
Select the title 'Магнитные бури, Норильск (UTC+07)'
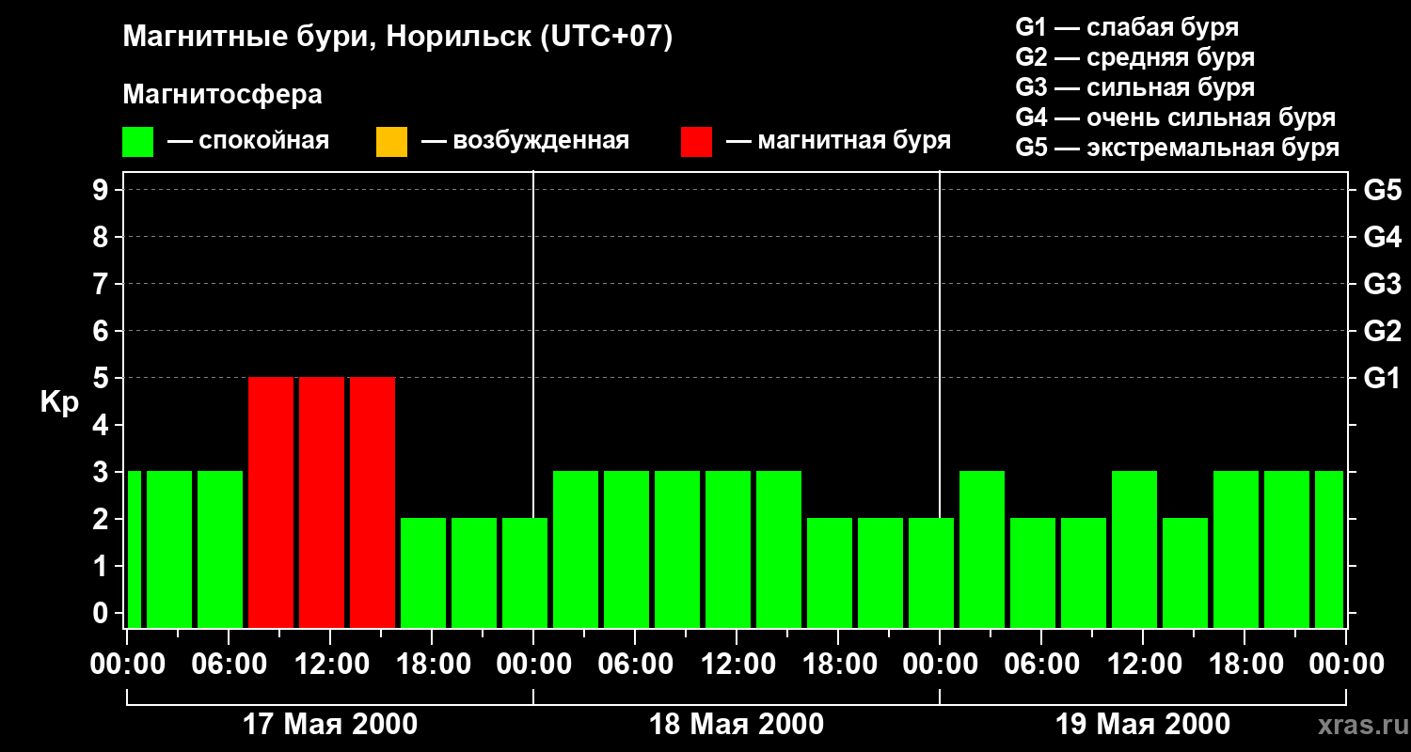(398, 38)
